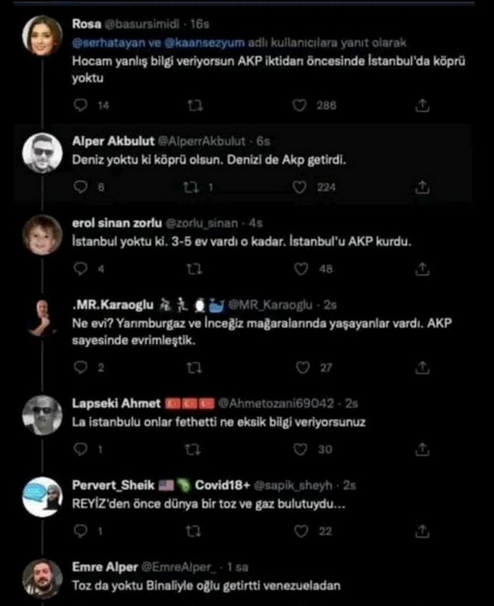Like Alper Akbulut's tweet about the sea

[299, 188]
